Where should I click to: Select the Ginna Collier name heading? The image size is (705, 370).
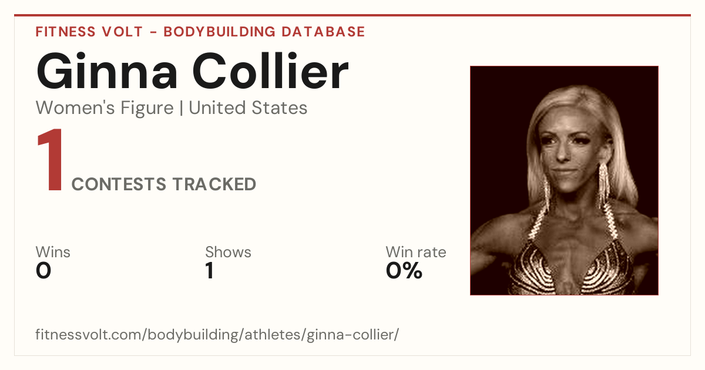[x=192, y=72]
